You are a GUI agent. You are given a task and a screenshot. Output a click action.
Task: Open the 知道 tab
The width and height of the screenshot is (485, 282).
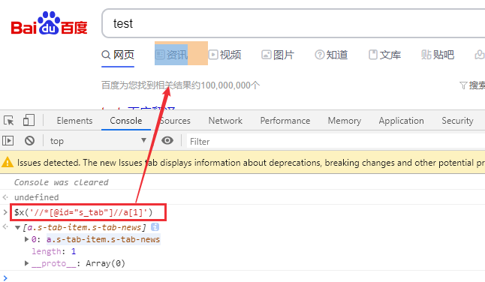[x=331, y=55]
